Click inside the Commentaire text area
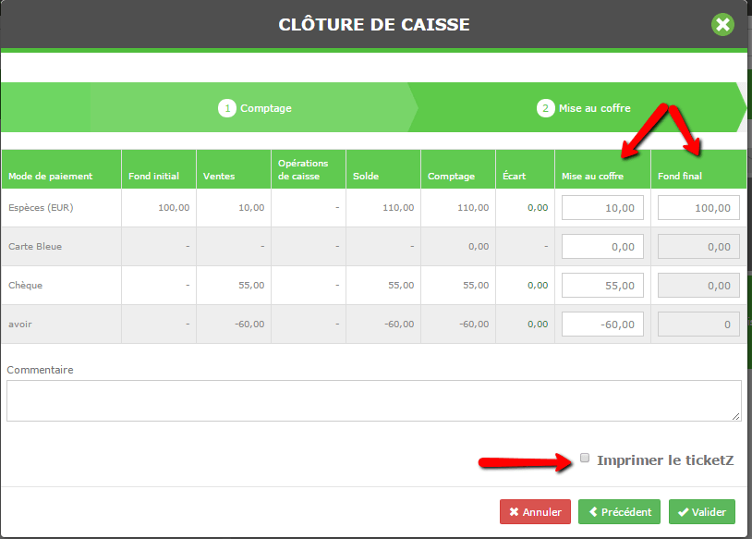 pos(374,400)
